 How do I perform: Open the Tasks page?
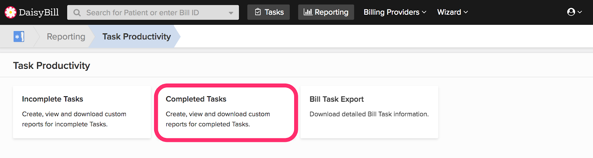click(269, 12)
